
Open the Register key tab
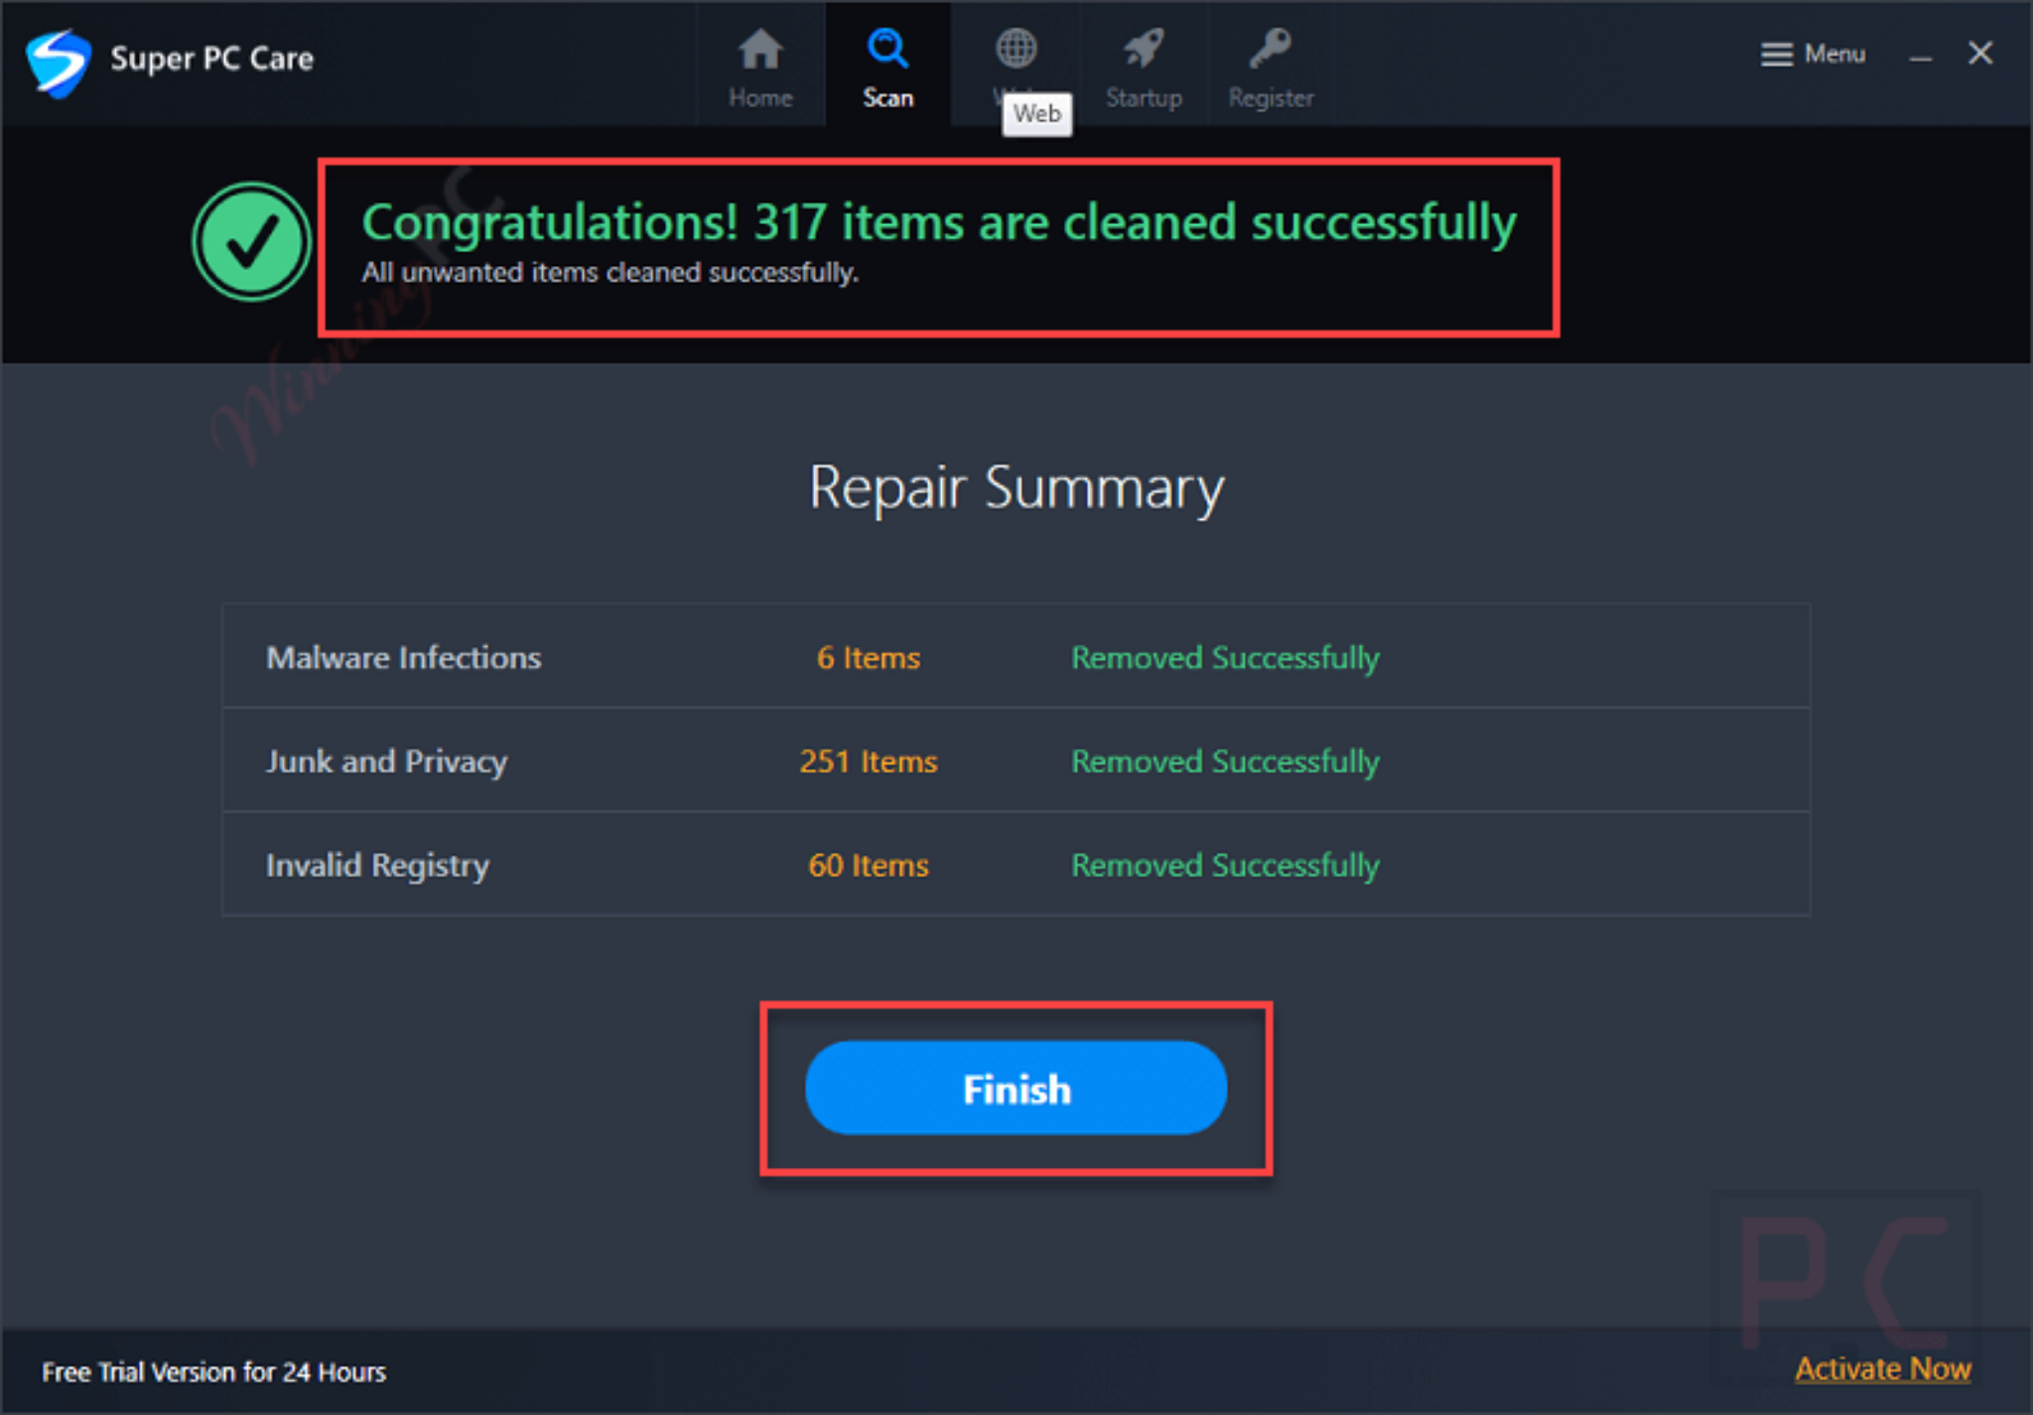(x=1271, y=65)
